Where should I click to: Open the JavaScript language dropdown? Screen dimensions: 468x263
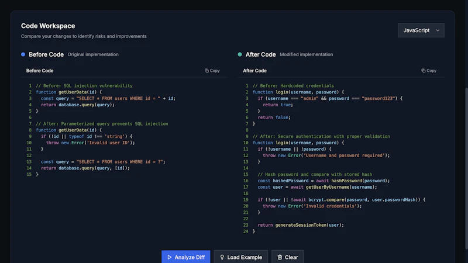[421, 30]
